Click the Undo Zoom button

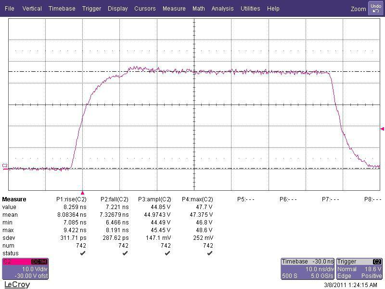[376, 8]
